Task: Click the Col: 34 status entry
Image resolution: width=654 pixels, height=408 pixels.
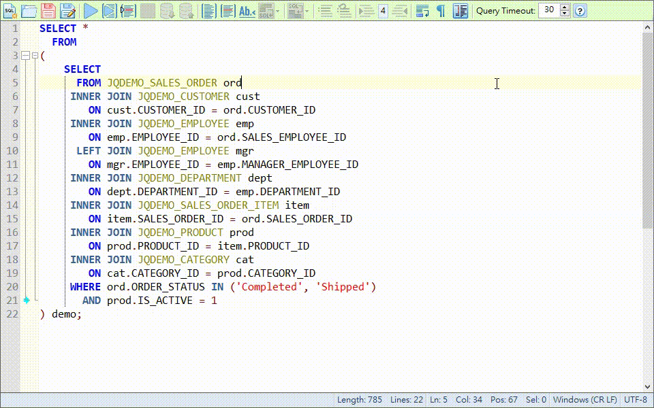Action: tap(469, 400)
